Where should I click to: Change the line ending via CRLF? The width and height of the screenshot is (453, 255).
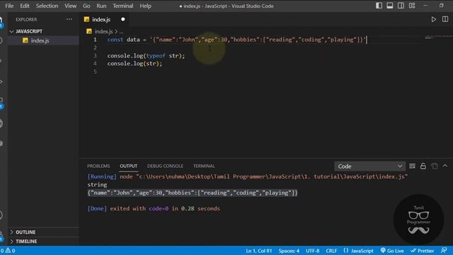[331, 251]
